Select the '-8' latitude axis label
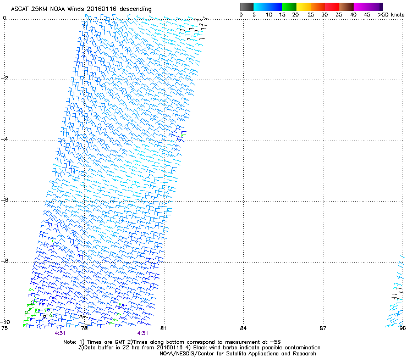The width and height of the screenshot is (407, 357). [x=4, y=261]
